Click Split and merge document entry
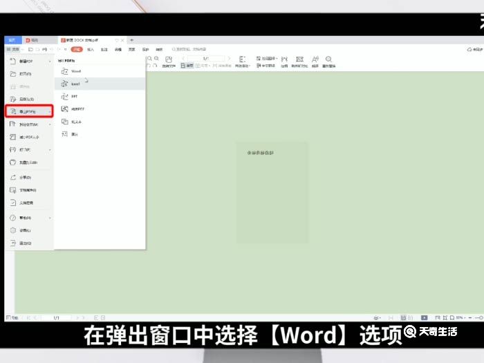 coord(29,124)
